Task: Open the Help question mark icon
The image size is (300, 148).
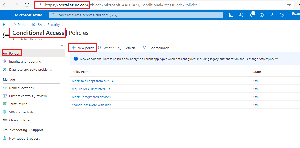Action: click(x=272, y=15)
